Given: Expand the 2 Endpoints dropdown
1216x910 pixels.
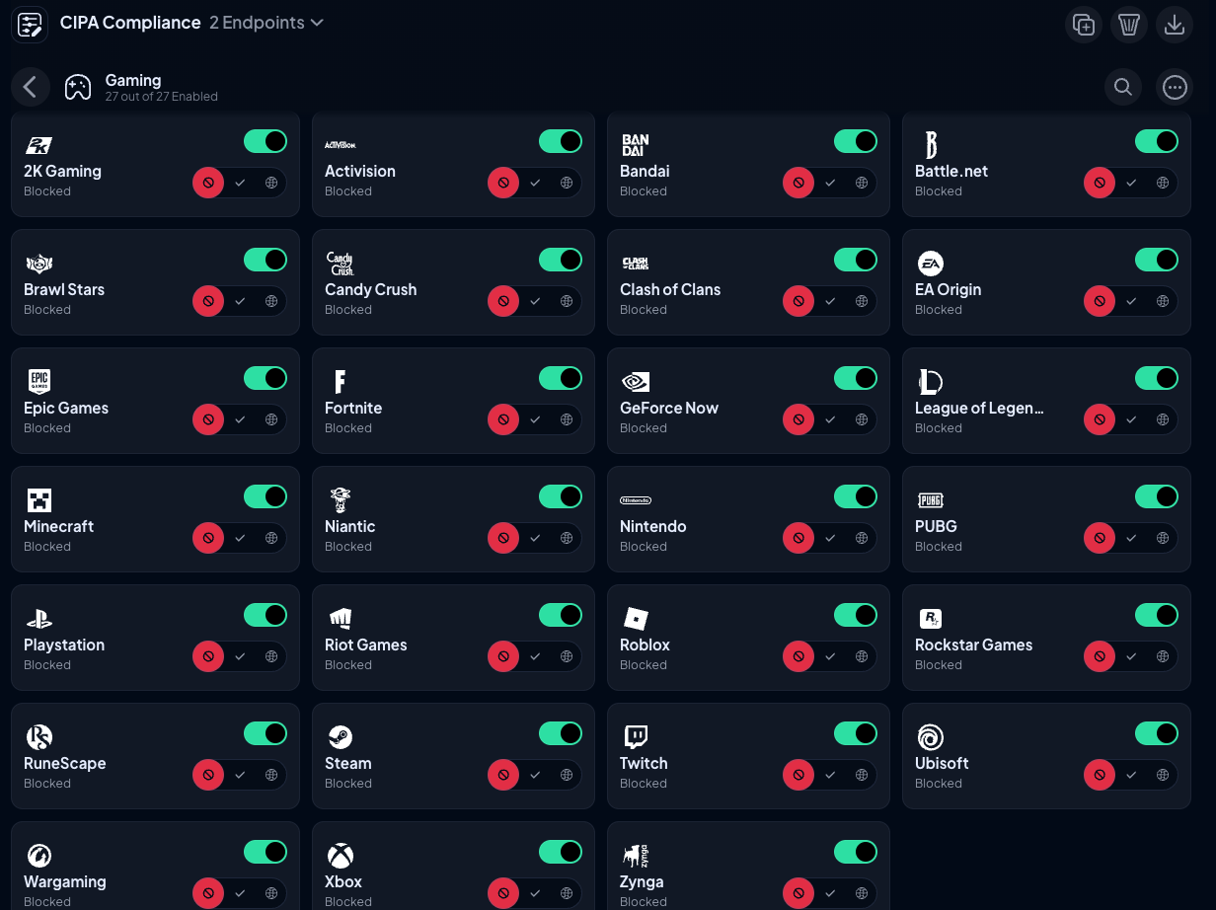Looking at the screenshot, I should [266, 23].
